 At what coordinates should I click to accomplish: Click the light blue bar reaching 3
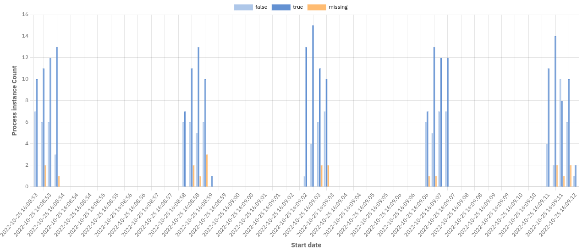(x=55, y=170)
